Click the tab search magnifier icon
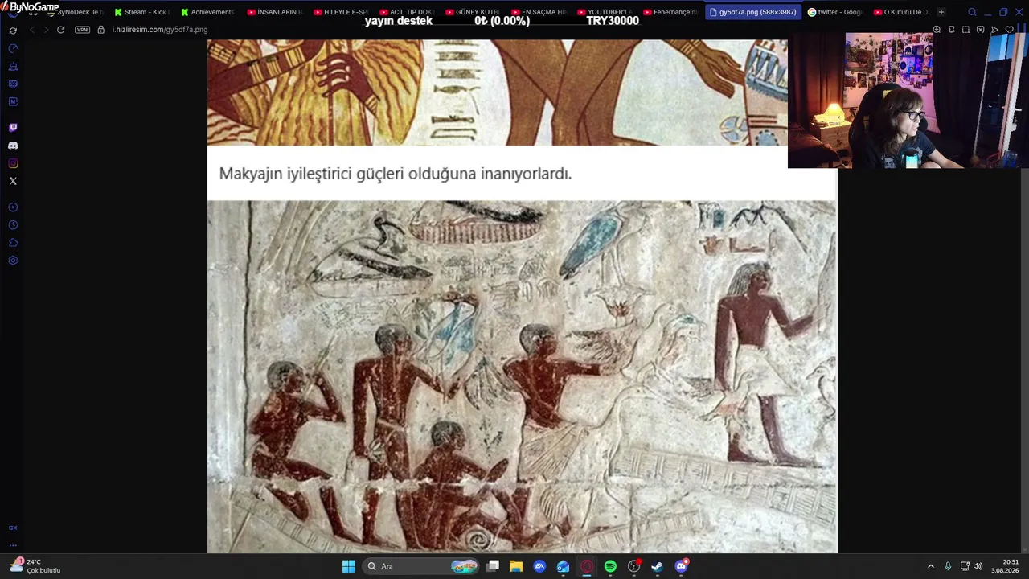This screenshot has width=1029, height=579. [x=972, y=12]
